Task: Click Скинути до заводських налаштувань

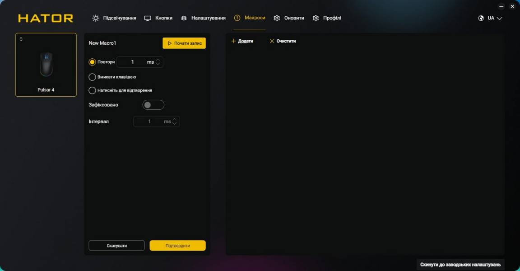Action: tap(460, 264)
